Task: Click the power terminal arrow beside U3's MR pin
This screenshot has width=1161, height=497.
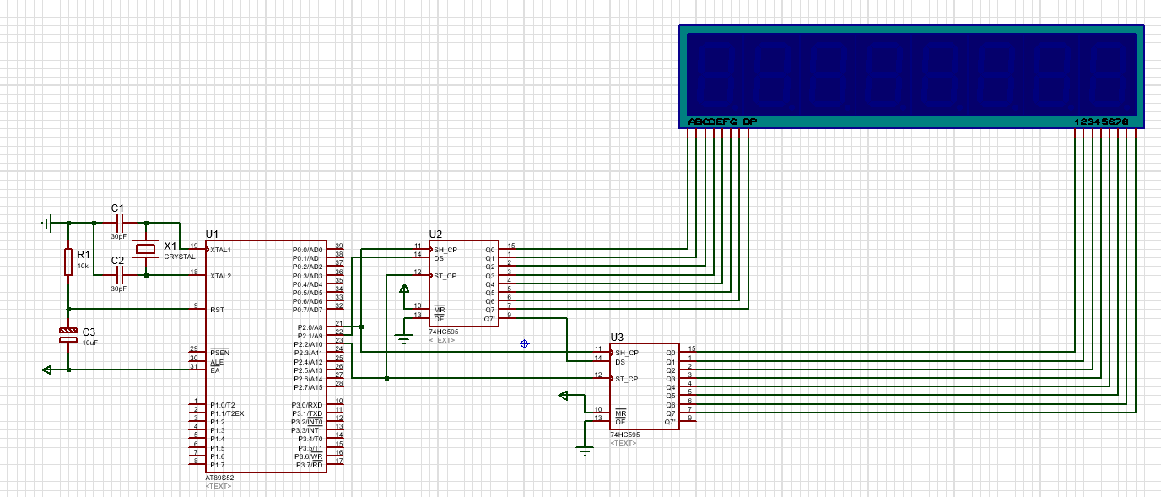Action: 564,395
